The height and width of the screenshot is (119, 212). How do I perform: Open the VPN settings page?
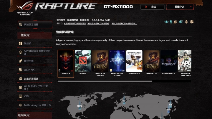pyautogui.click(x=35, y=96)
